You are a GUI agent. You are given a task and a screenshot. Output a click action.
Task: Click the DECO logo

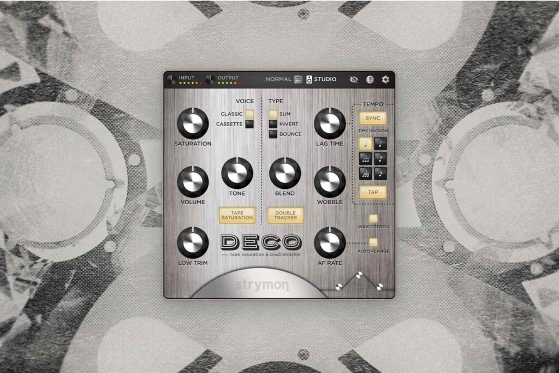(261, 242)
